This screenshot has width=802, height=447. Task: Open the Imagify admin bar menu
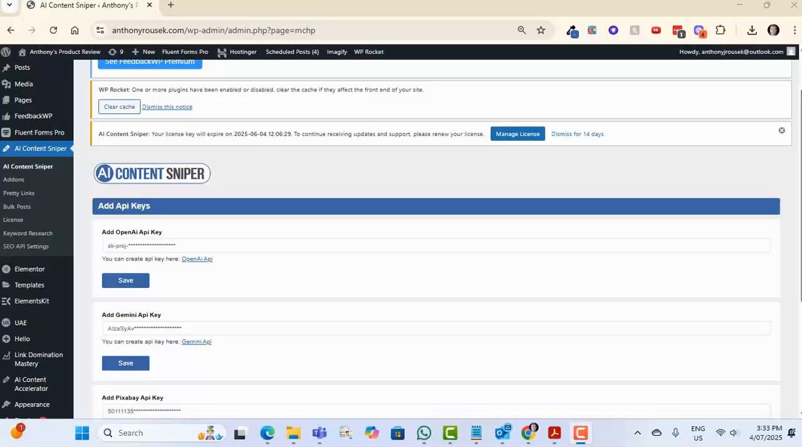tap(336, 52)
